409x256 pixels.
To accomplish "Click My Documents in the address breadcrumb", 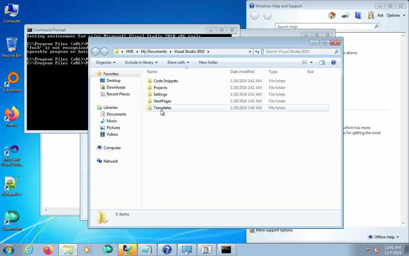I will 154,52.
